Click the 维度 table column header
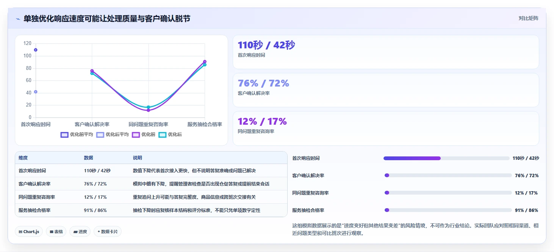 coord(23,158)
